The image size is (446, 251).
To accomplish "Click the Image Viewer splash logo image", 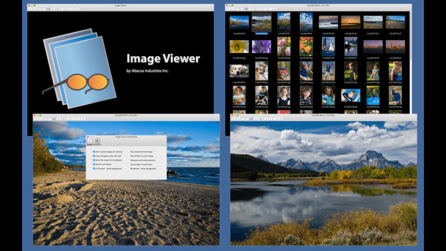I will coord(79,68).
